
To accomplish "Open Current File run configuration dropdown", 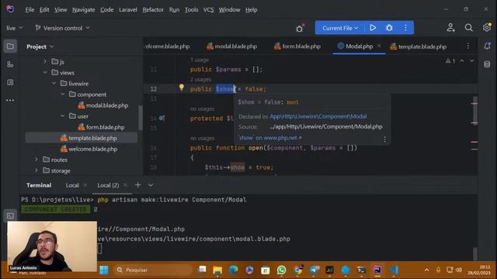I will pos(340,28).
